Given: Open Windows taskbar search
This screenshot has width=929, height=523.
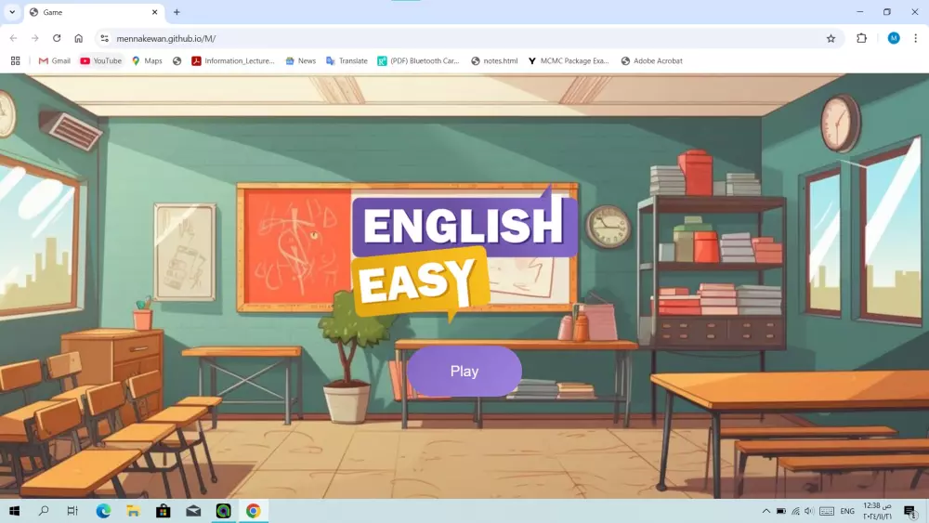Looking at the screenshot, I should point(44,511).
